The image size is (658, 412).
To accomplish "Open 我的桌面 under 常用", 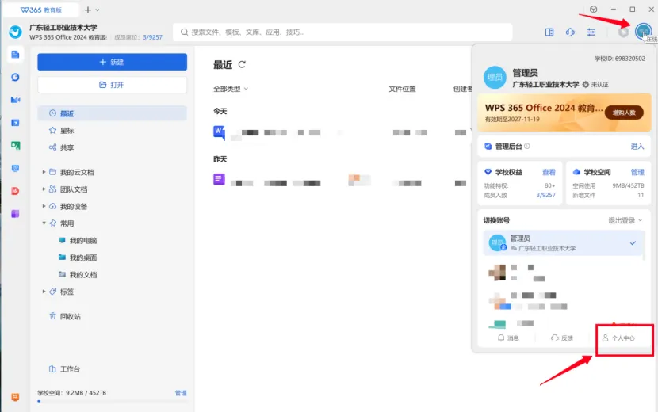I will [78, 257].
